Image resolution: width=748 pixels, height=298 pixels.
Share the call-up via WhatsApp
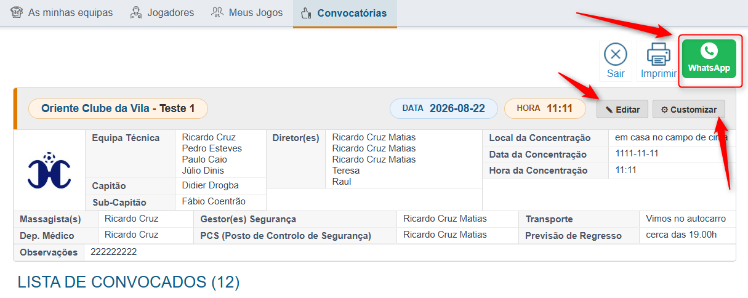[x=709, y=59]
